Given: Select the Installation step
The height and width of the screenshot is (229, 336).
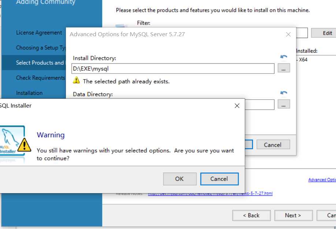Looking at the screenshot, I should pos(29,93).
